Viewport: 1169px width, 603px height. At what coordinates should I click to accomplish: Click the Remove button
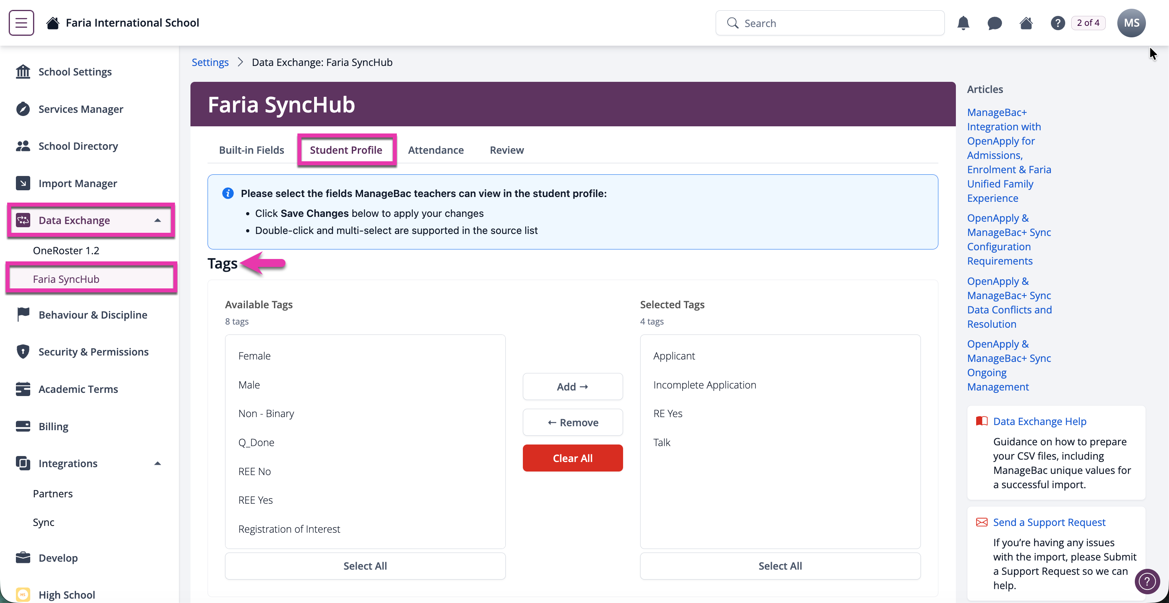572,423
